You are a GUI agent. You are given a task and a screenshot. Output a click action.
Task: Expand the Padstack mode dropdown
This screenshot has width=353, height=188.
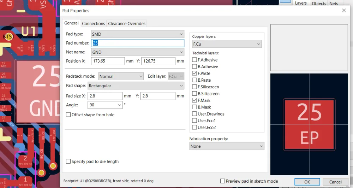[x=120, y=76]
